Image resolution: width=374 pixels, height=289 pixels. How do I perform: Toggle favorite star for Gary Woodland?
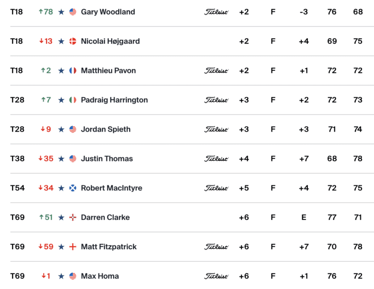61,12
